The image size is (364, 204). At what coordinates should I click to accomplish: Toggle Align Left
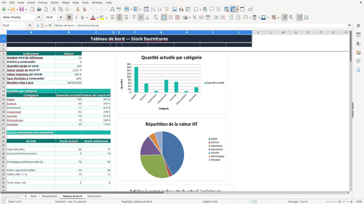113,18
